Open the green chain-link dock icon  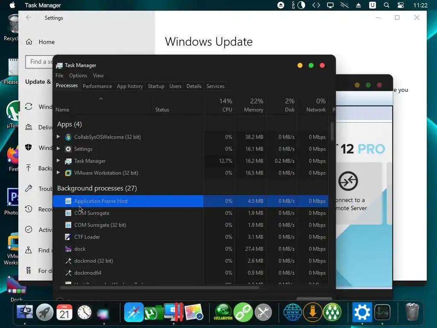tap(243, 312)
